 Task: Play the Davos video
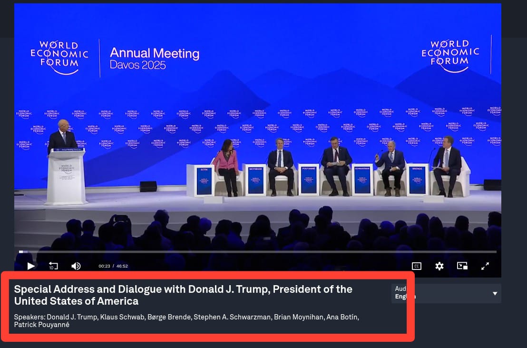tap(31, 266)
